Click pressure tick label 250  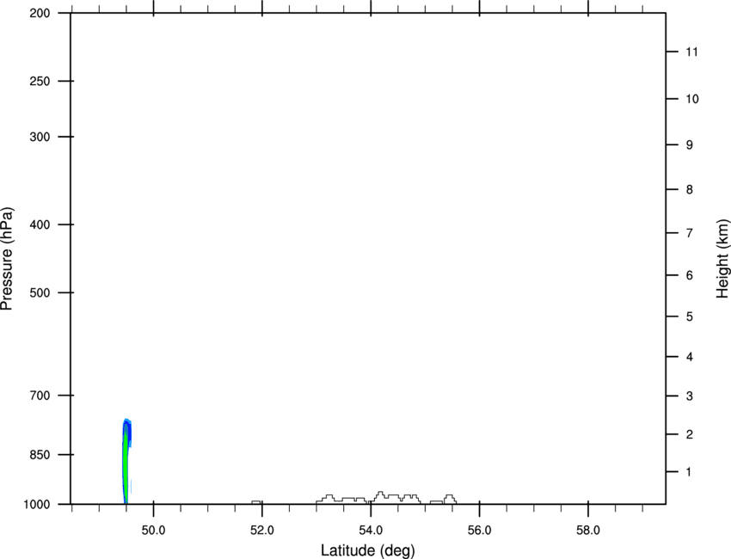(40, 81)
